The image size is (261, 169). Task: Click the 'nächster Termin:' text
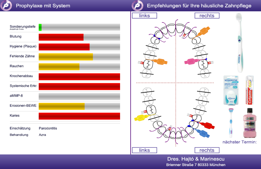(x=240, y=142)
